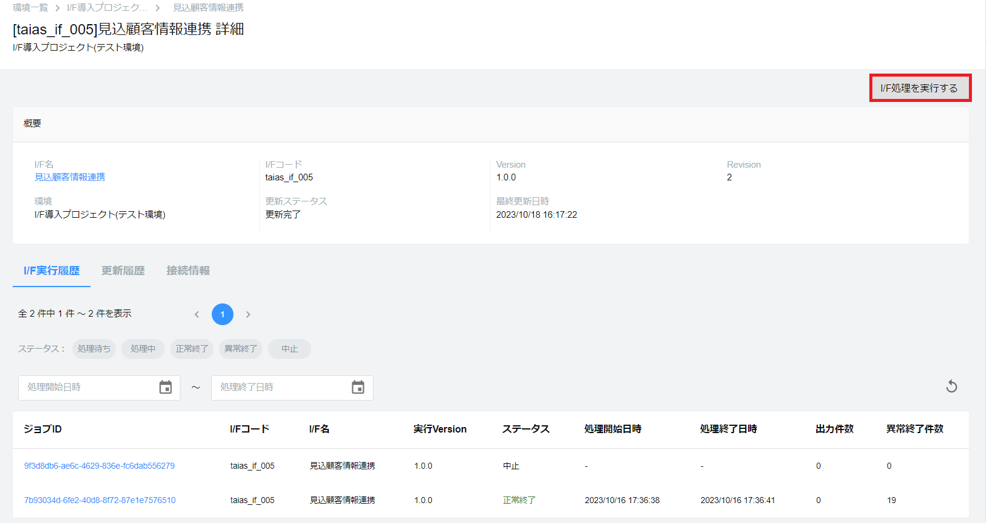Switch to 接続情報 tab

tap(188, 271)
